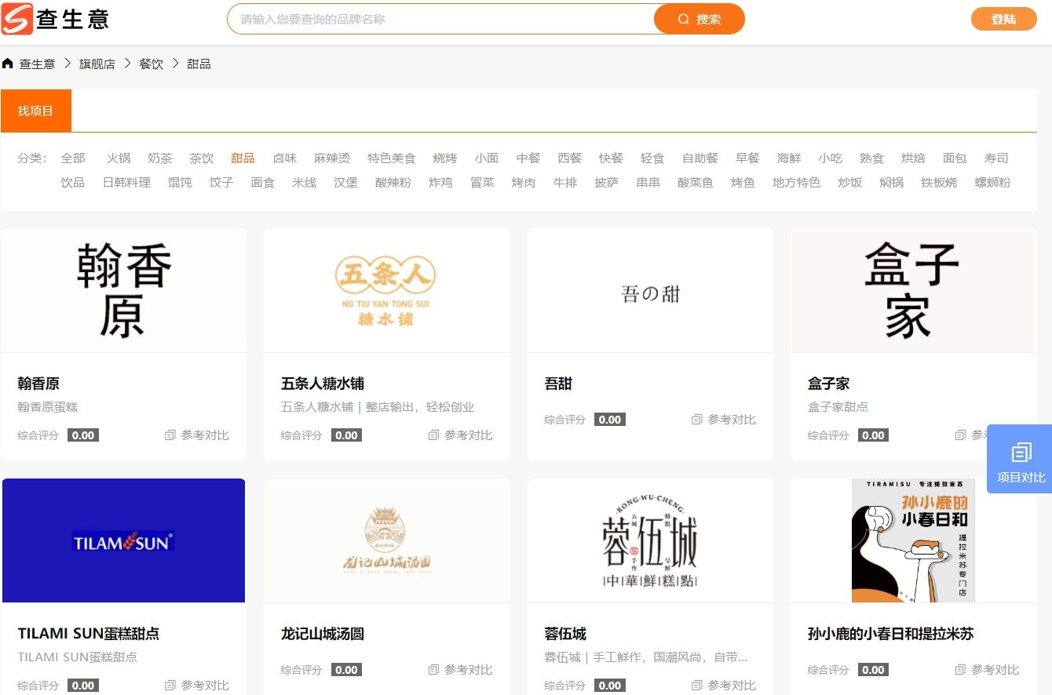Viewport: 1052px width, 695px height.
Task: Click 参考对比 on the 蓉伍城 card
Action: pos(724,685)
